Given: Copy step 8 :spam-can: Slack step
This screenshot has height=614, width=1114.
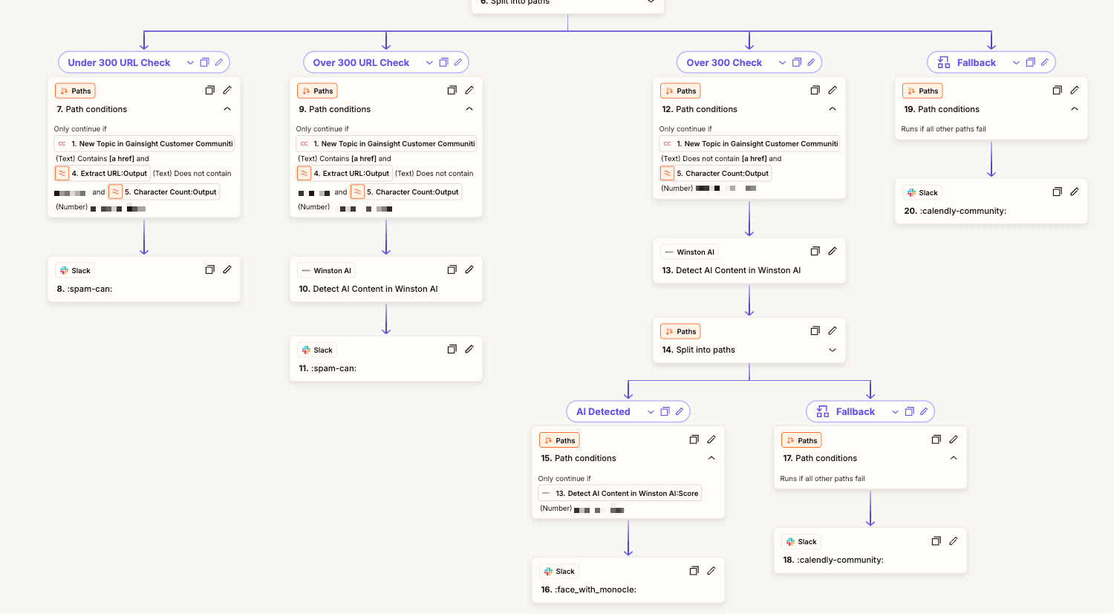Looking at the screenshot, I should point(209,270).
